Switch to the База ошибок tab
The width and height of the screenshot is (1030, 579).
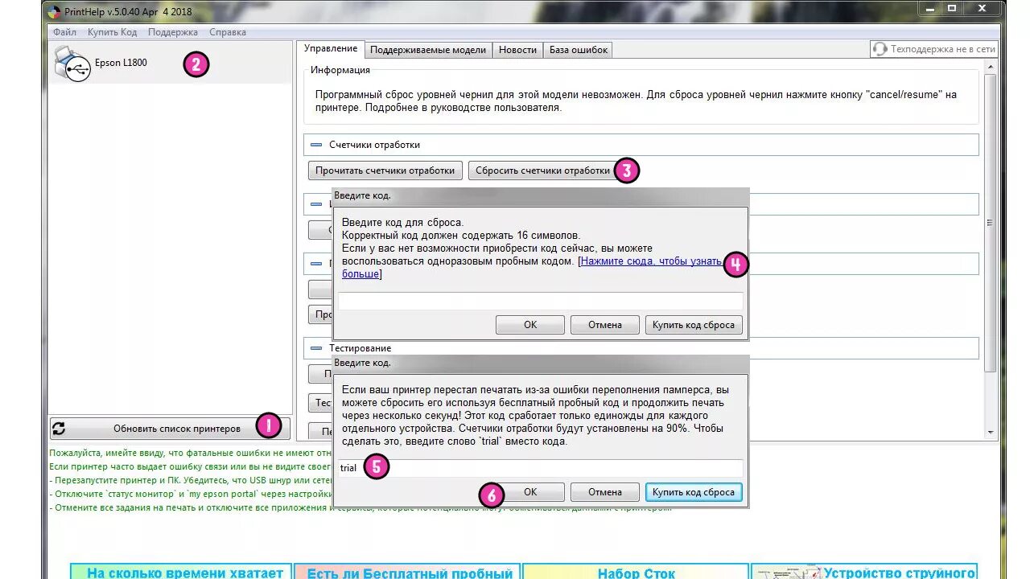coord(579,50)
